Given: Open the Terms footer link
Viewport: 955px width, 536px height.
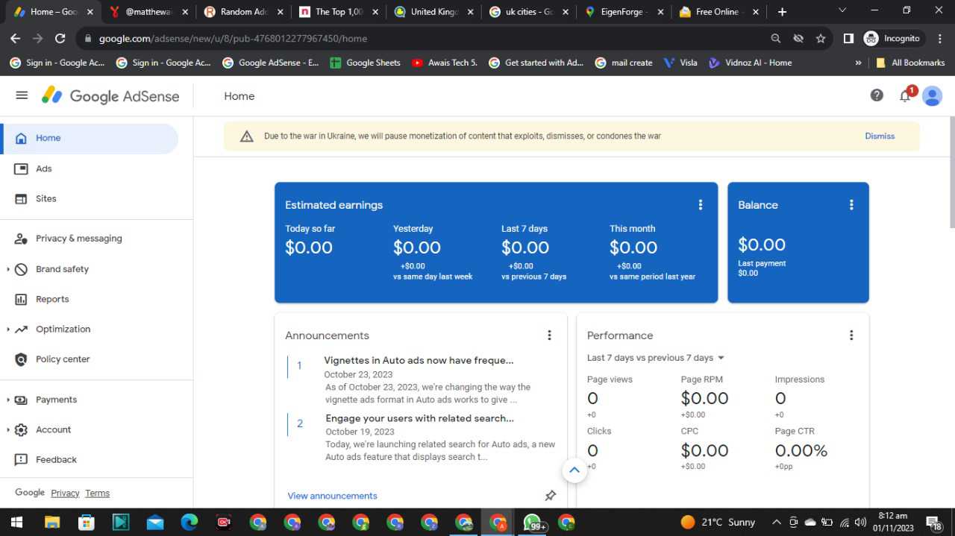Looking at the screenshot, I should pos(97,493).
